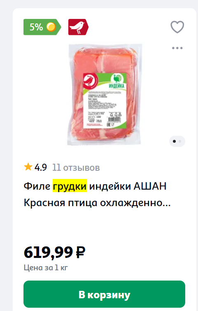
Task: Add item with В корзину button
Action: pos(105,294)
